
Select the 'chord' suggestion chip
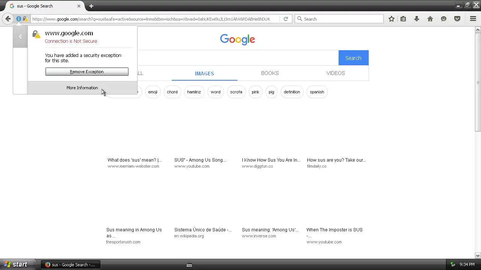tap(172, 92)
